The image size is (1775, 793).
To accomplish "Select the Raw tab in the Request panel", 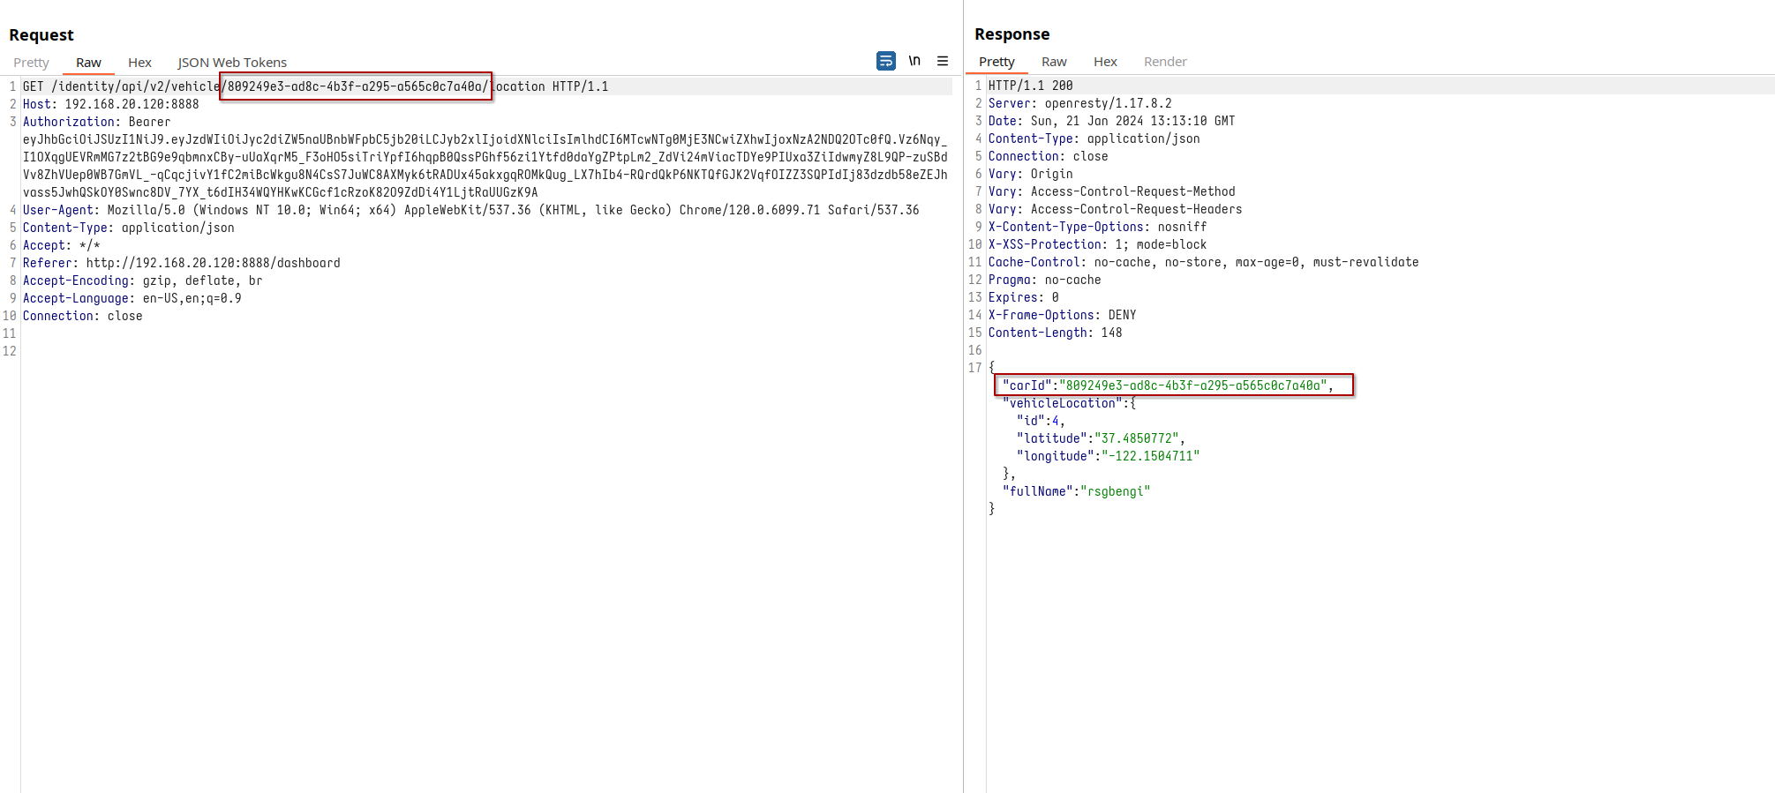I will pyautogui.click(x=88, y=63).
